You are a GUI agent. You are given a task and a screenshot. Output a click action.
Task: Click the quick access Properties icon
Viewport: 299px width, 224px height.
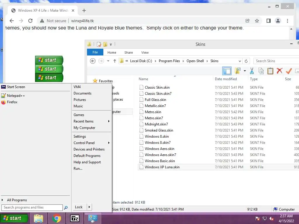(x=99, y=44)
